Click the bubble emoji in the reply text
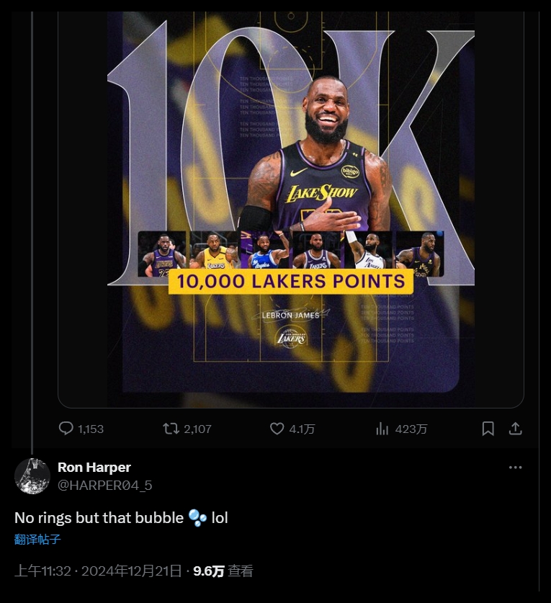Screen dimensions: 551x603 coord(197,517)
